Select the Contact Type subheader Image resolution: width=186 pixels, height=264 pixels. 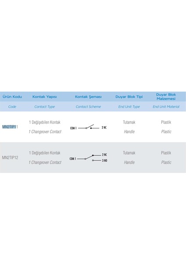tap(44, 107)
